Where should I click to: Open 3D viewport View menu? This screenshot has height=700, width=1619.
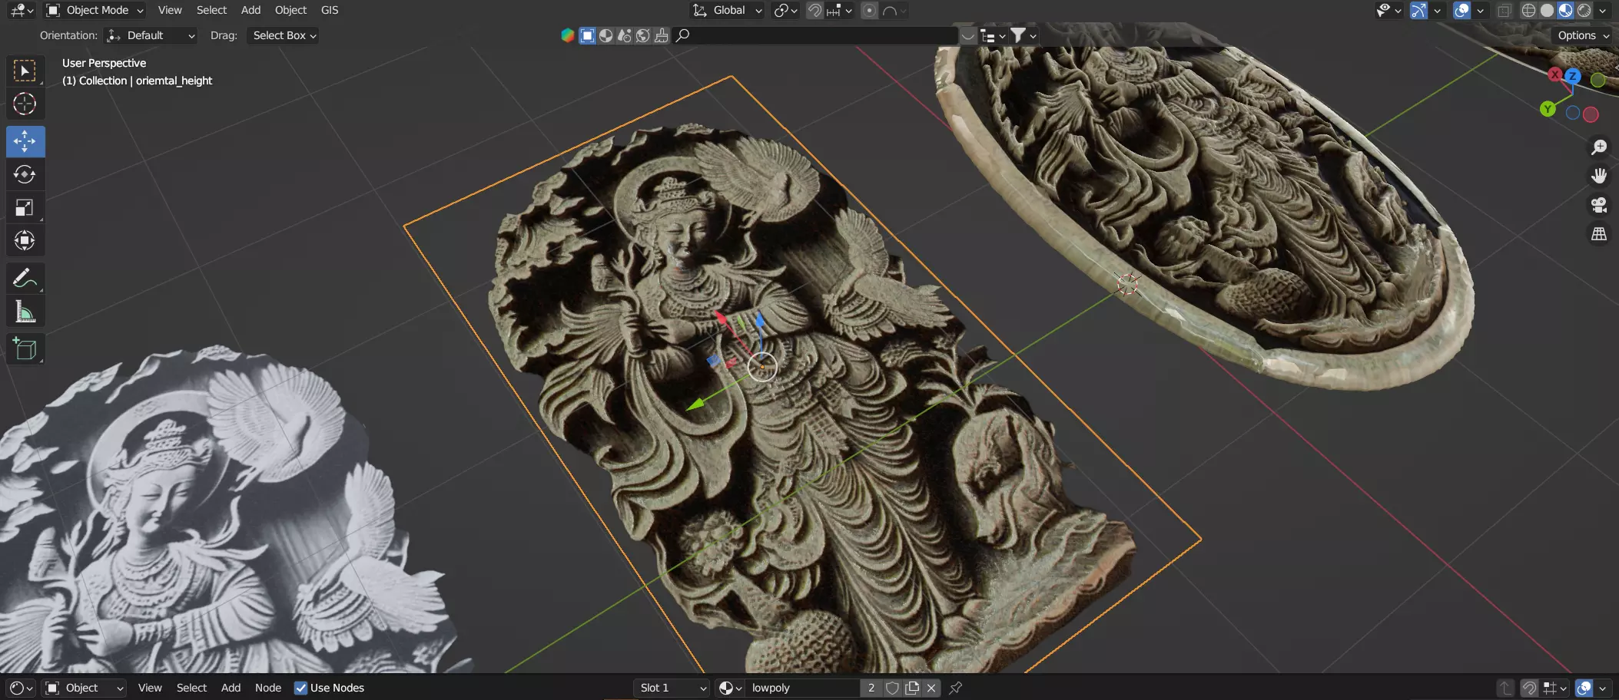click(x=170, y=10)
